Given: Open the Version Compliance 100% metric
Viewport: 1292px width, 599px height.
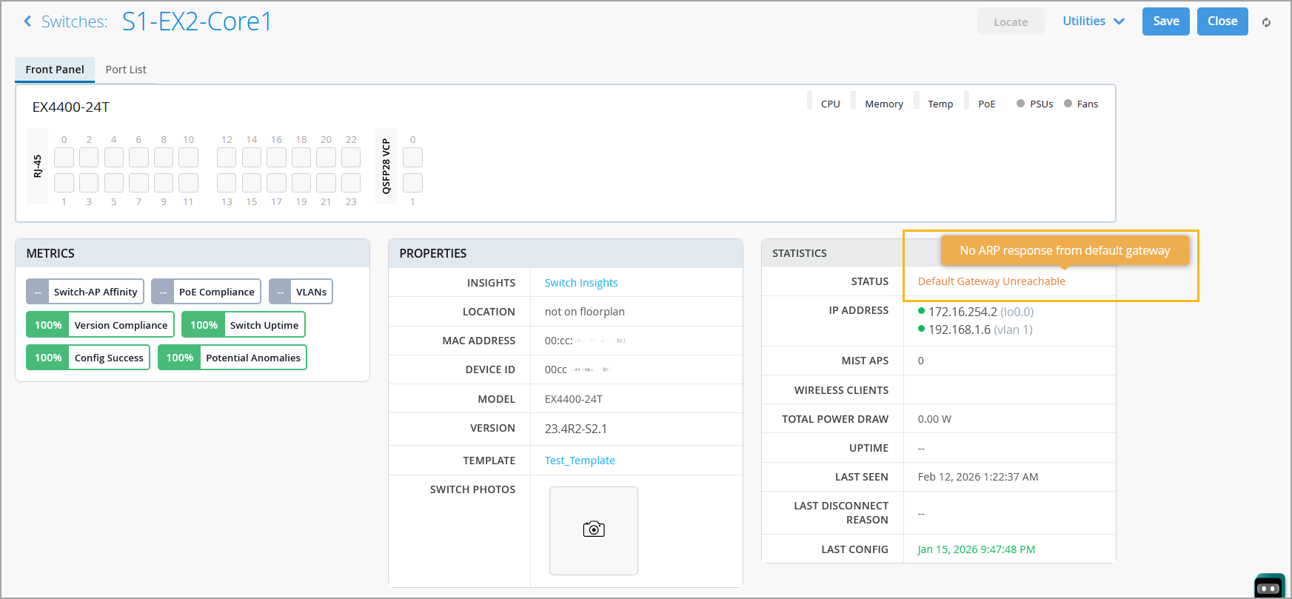Looking at the screenshot, I should point(100,325).
